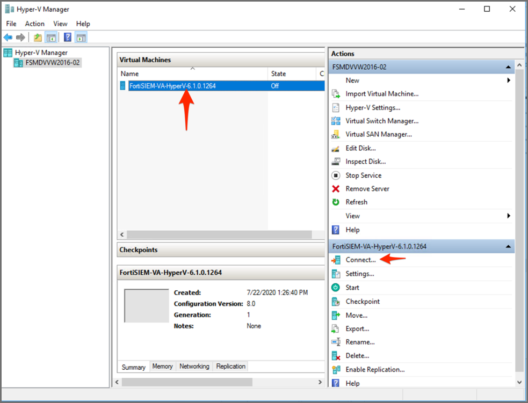Sort virtual machines by Name column
Image resolution: width=528 pixels, height=403 pixels.
click(x=193, y=74)
